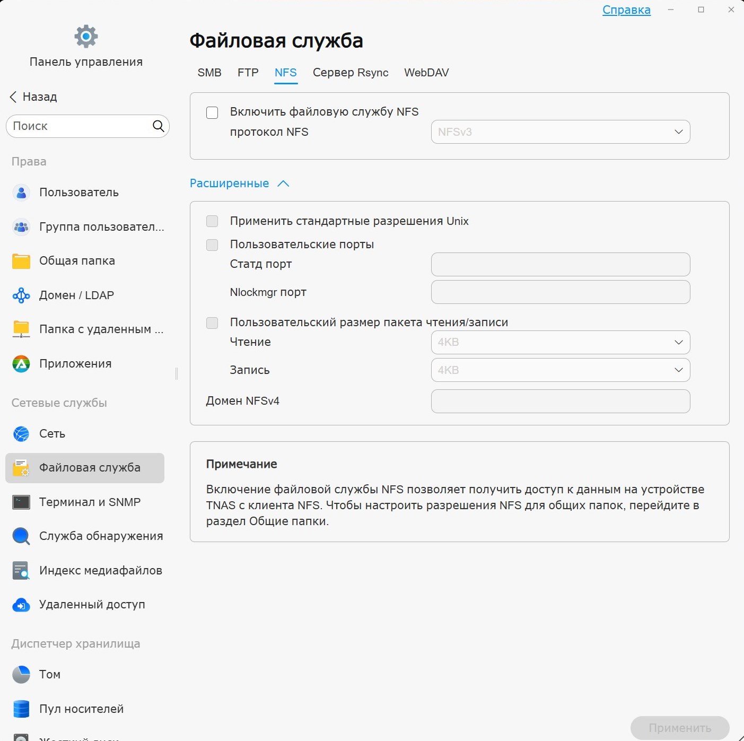
Task: Enable the NFS file service checkbox
Action: coord(212,112)
